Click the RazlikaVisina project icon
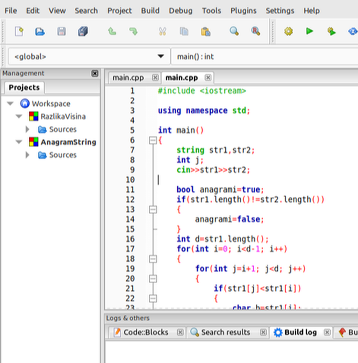Viewport: 358px width, 363px height. click(x=34, y=116)
